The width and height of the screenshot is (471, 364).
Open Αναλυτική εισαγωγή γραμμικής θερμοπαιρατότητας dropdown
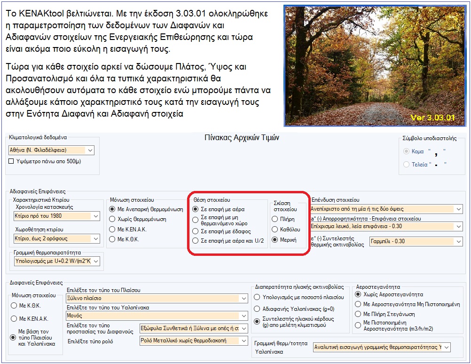tap(382, 347)
